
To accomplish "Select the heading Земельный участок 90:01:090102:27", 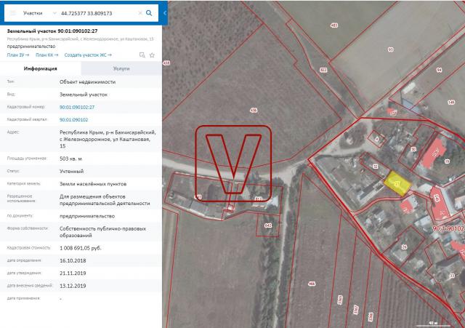I will click(52, 31).
